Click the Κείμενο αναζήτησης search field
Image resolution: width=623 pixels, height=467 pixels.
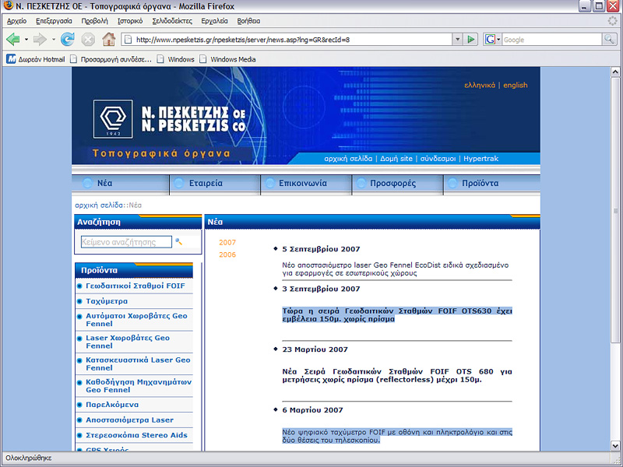pos(126,242)
